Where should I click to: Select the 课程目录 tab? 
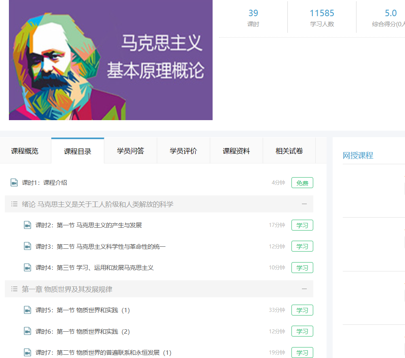click(x=78, y=151)
